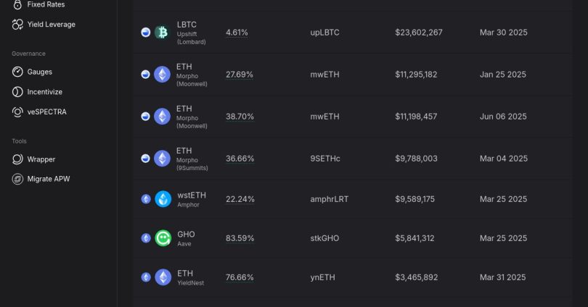588x307 pixels.
Task: Click the Incentivize sidebar icon
Action: pyautogui.click(x=18, y=92)
